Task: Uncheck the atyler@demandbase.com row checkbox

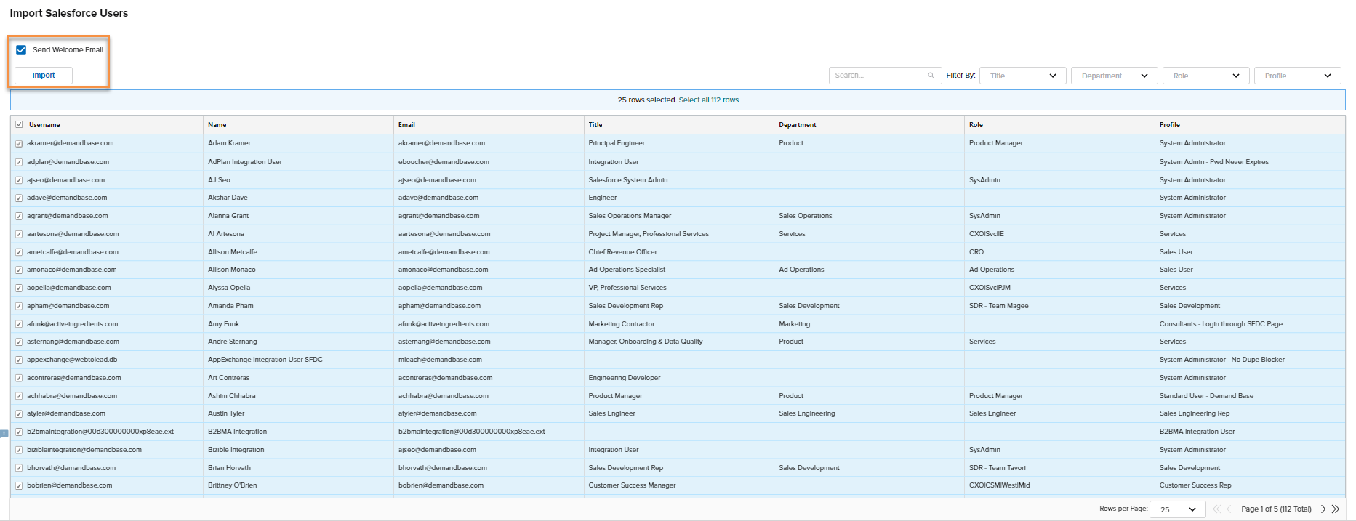Action: (19, 414)
